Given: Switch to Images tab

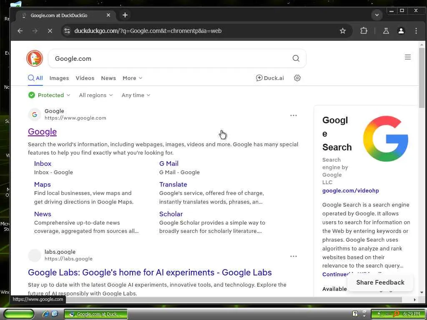Looking at the screenshot, I should point(59,78).
